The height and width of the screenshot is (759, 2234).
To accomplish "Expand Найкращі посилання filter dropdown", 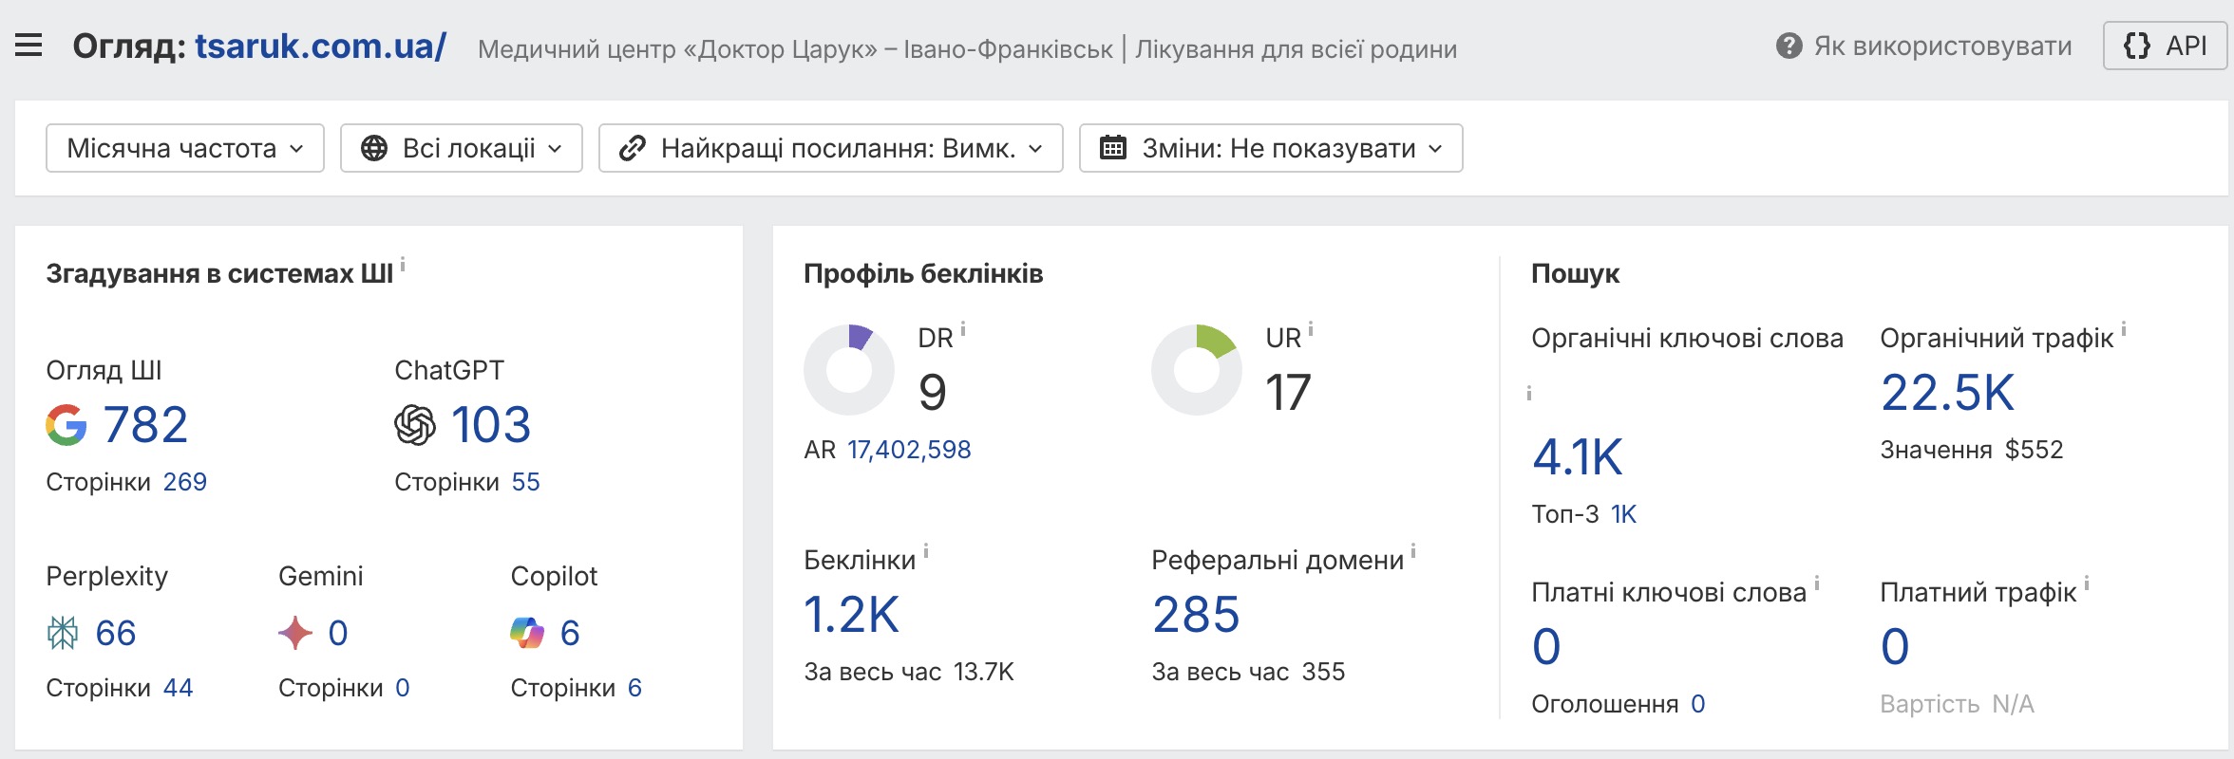I will (830, 148).
